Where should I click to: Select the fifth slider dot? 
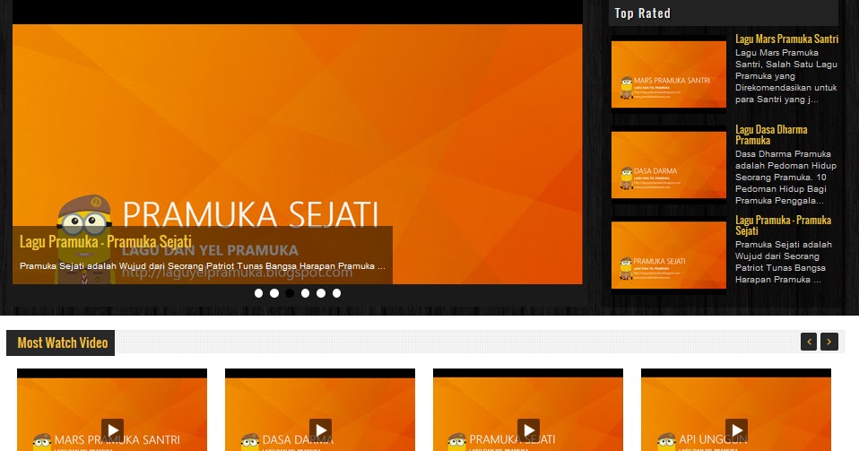click(x=321, y=293)
